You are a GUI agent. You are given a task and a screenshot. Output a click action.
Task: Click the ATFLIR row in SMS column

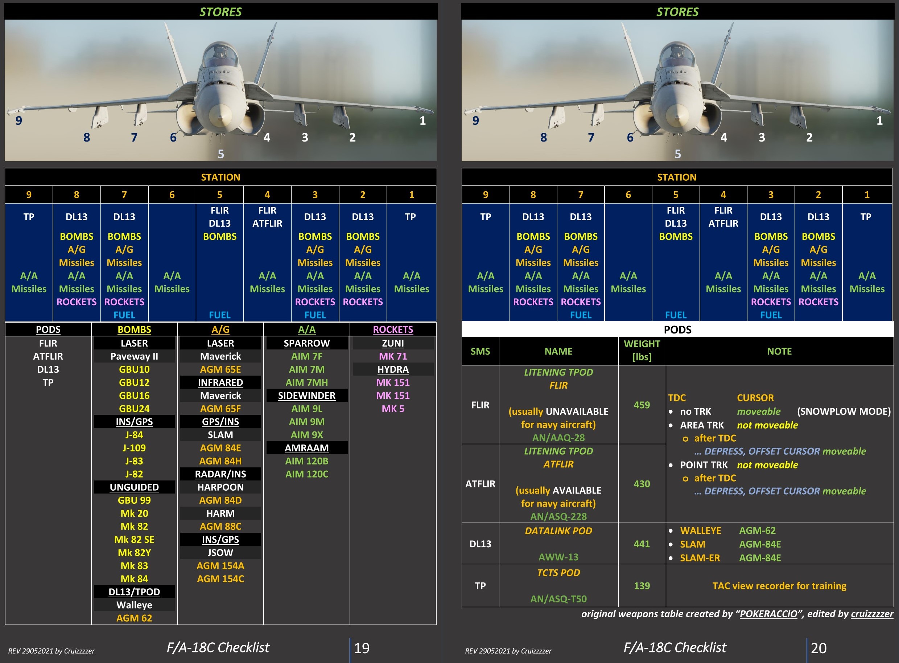click(x=480, y=484)
